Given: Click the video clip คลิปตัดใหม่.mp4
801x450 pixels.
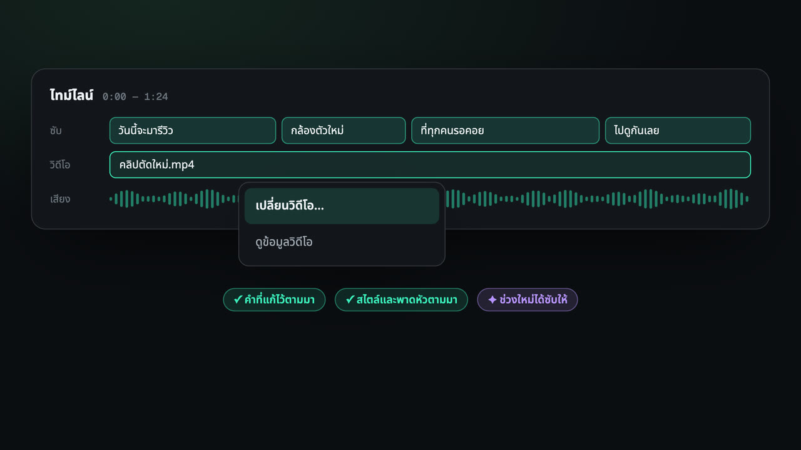Looking at the screenshot, I should [x=430, y=165].
